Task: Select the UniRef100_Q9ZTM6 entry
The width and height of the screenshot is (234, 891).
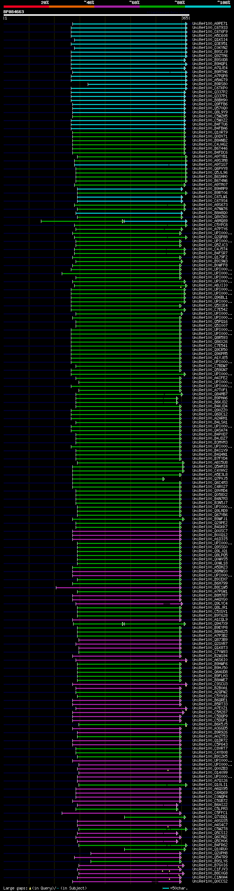Action: pyautogui.click(x=210, y=56)
